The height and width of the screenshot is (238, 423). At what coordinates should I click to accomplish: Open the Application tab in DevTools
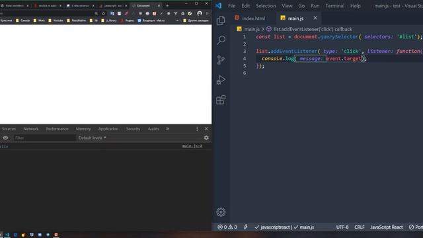tap(108, 129)
